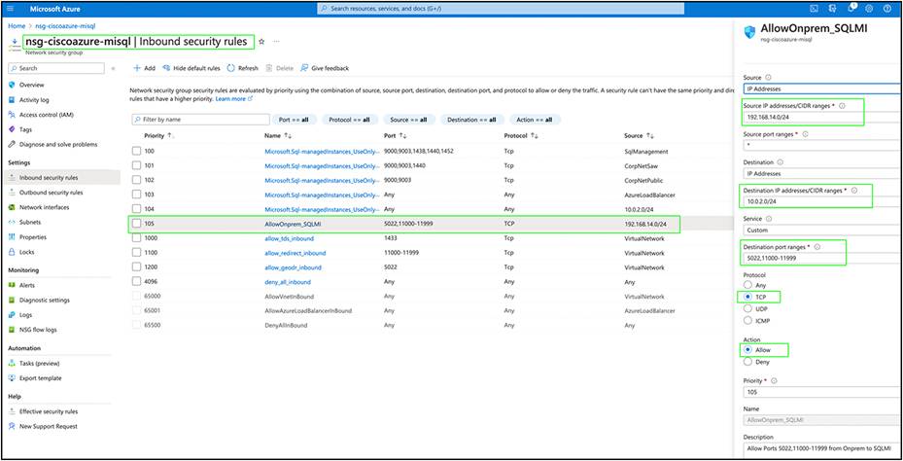Screen dimensions: 903x461
Task: Click the Action == all filter pill
Action: click(535, 120)
